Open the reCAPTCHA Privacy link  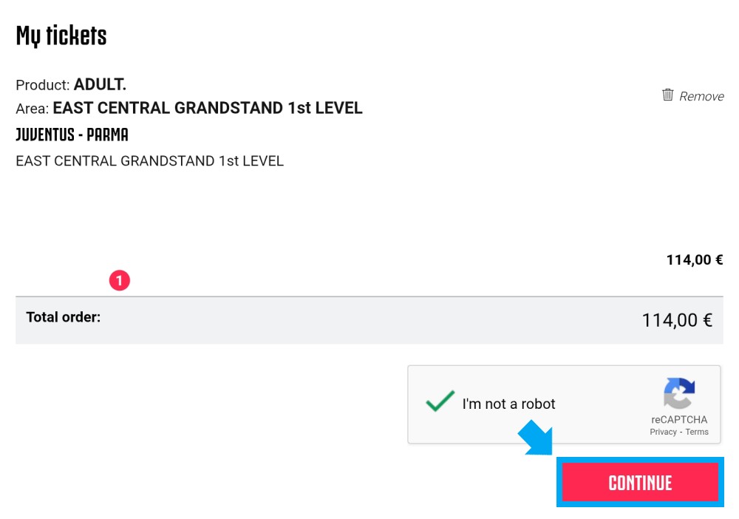click(663, 432)
